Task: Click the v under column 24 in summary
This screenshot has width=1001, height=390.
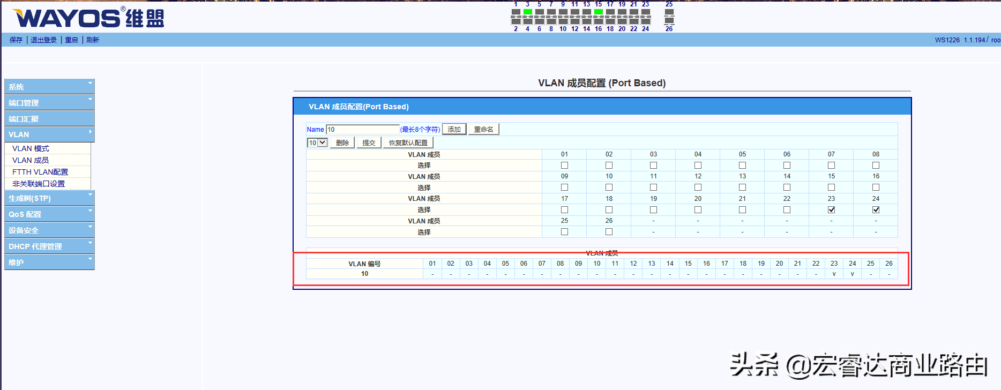Action: coord(852,274)
